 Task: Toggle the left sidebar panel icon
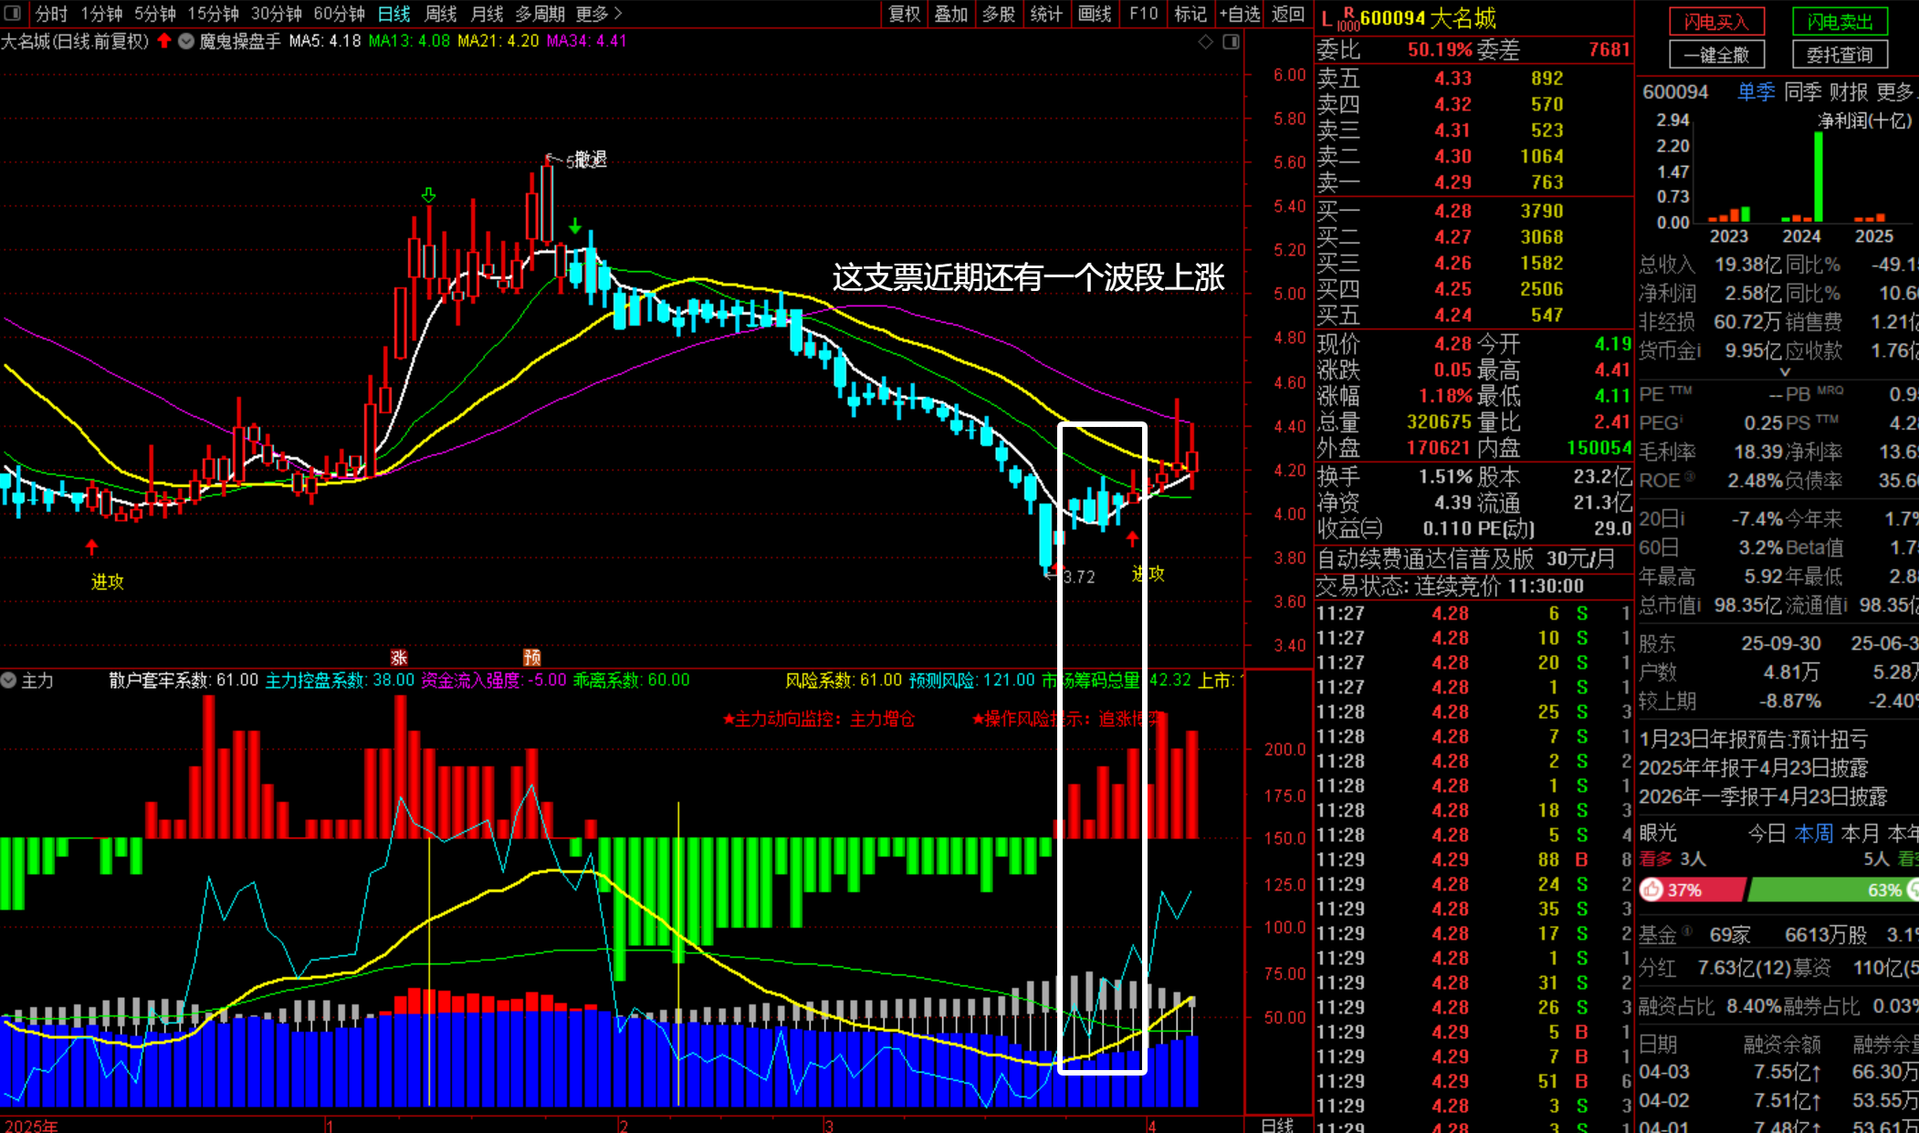(x=13, y=13)
